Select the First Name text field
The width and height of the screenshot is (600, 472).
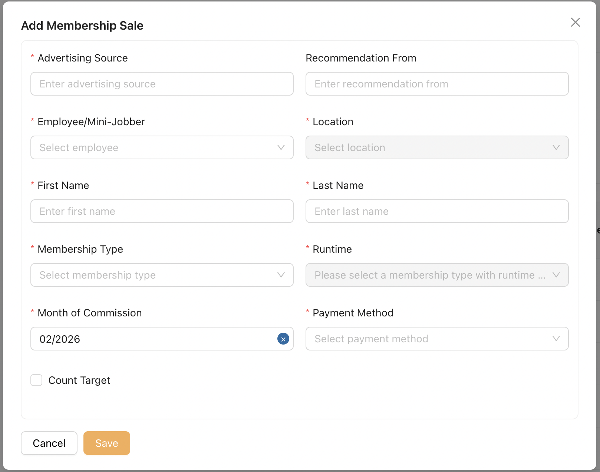pyautogui.click(x=162, y=211)
